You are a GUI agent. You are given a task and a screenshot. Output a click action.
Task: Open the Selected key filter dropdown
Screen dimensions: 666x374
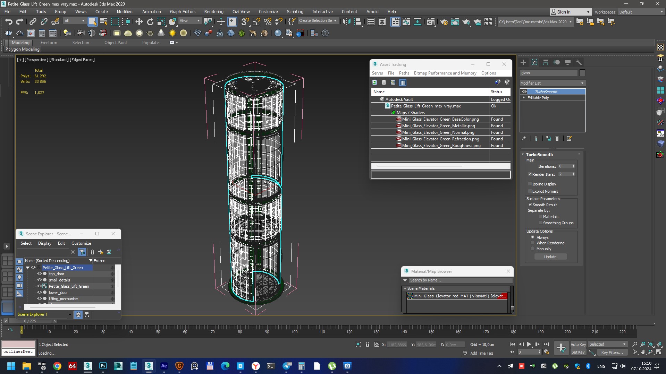click(608, 344)
